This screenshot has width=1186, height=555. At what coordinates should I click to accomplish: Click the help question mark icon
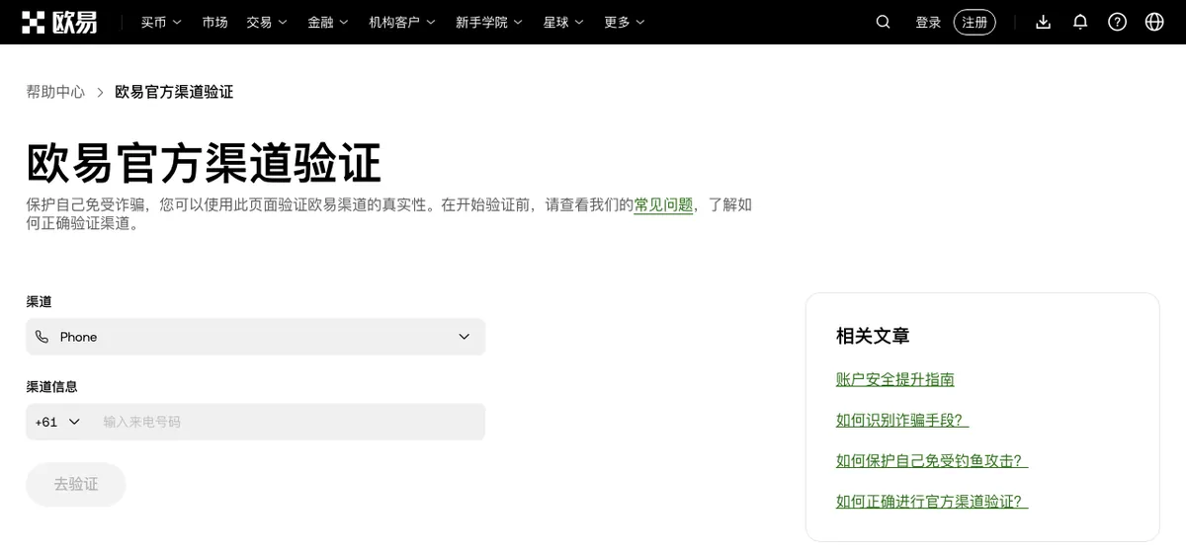coord(1117,22)
